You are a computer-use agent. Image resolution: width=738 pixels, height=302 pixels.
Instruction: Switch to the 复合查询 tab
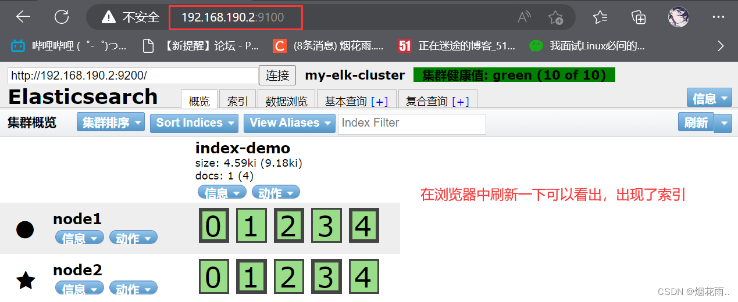(426, 102)
